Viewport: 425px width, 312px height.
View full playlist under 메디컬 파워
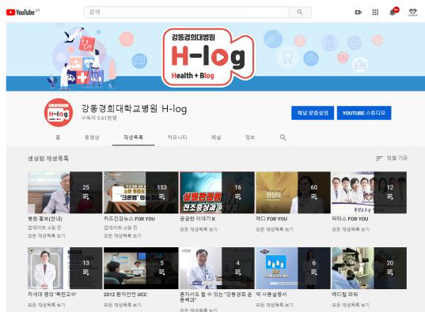[x=351, y=305]
